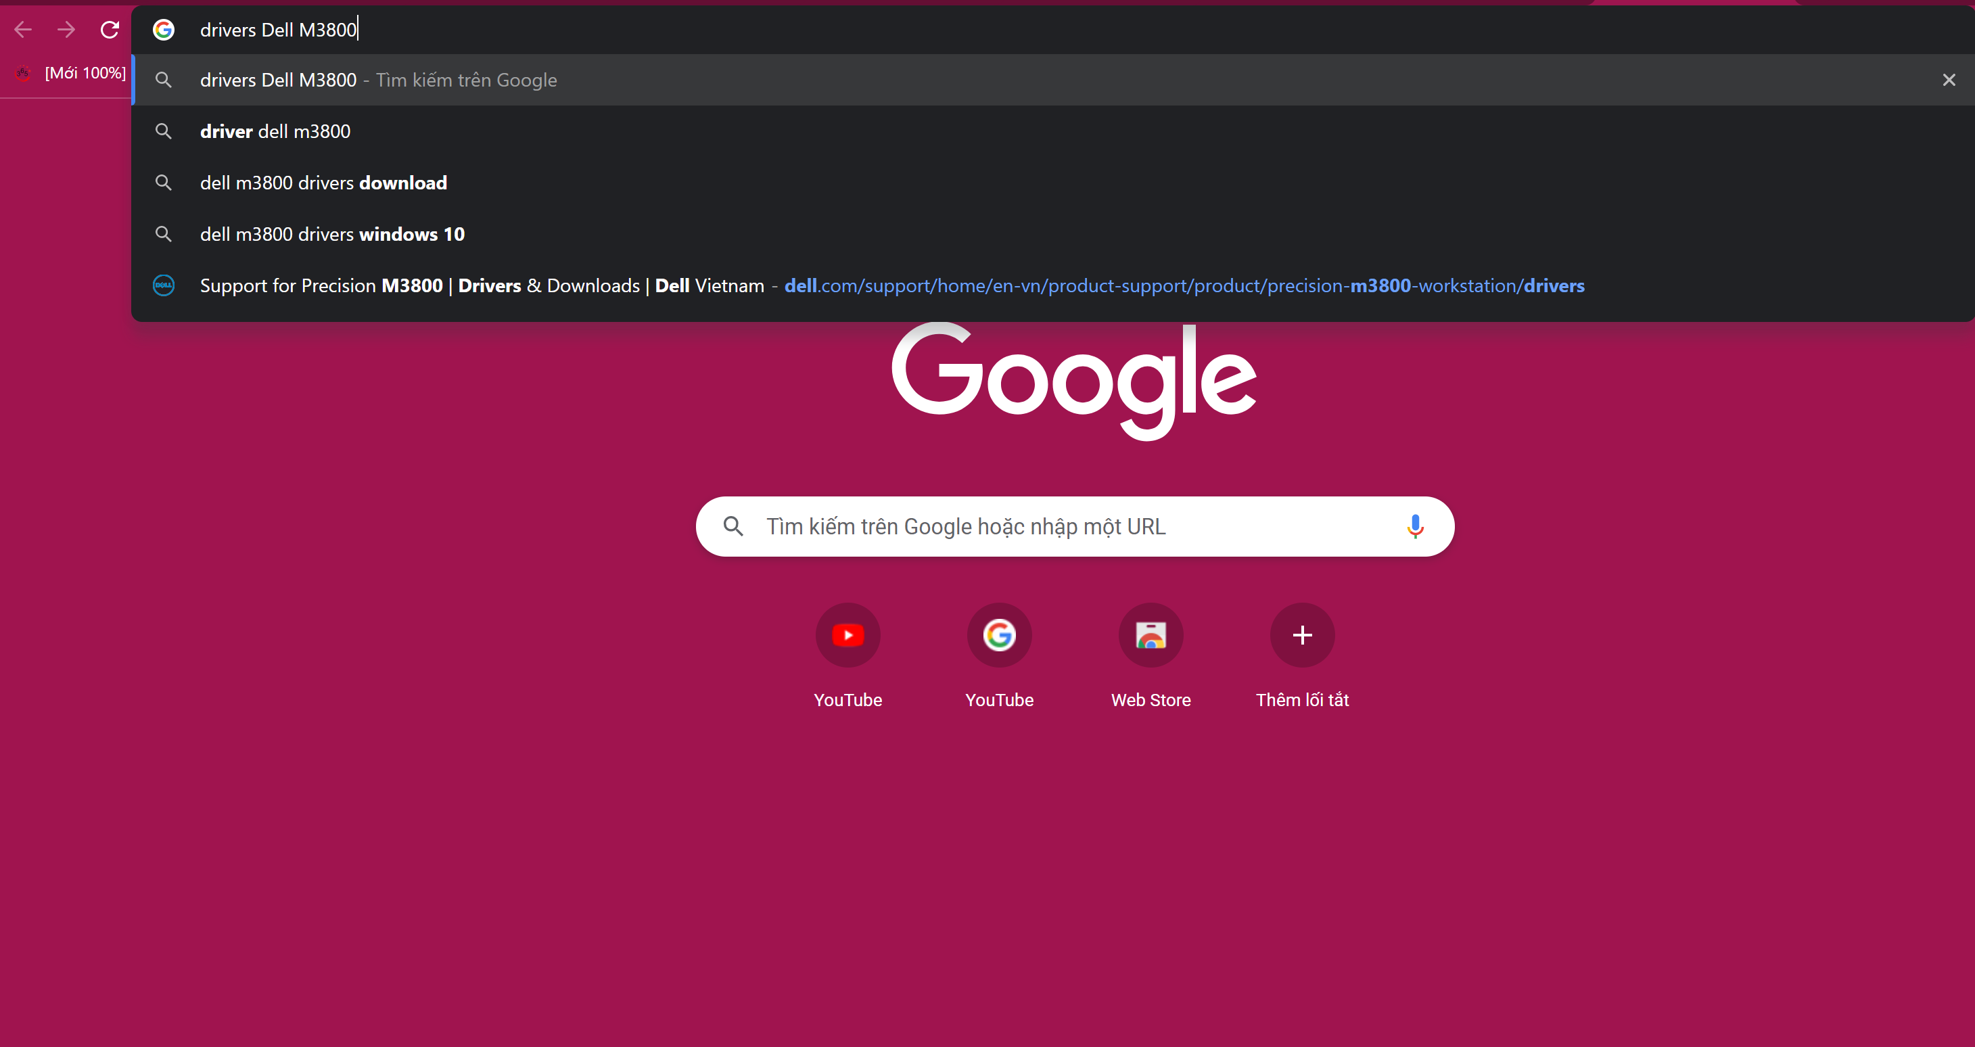This screenshot has width=1975, height=1047.
Task: Click the 'Web Store' shortcut label
Action: [x=1151, y=700]
